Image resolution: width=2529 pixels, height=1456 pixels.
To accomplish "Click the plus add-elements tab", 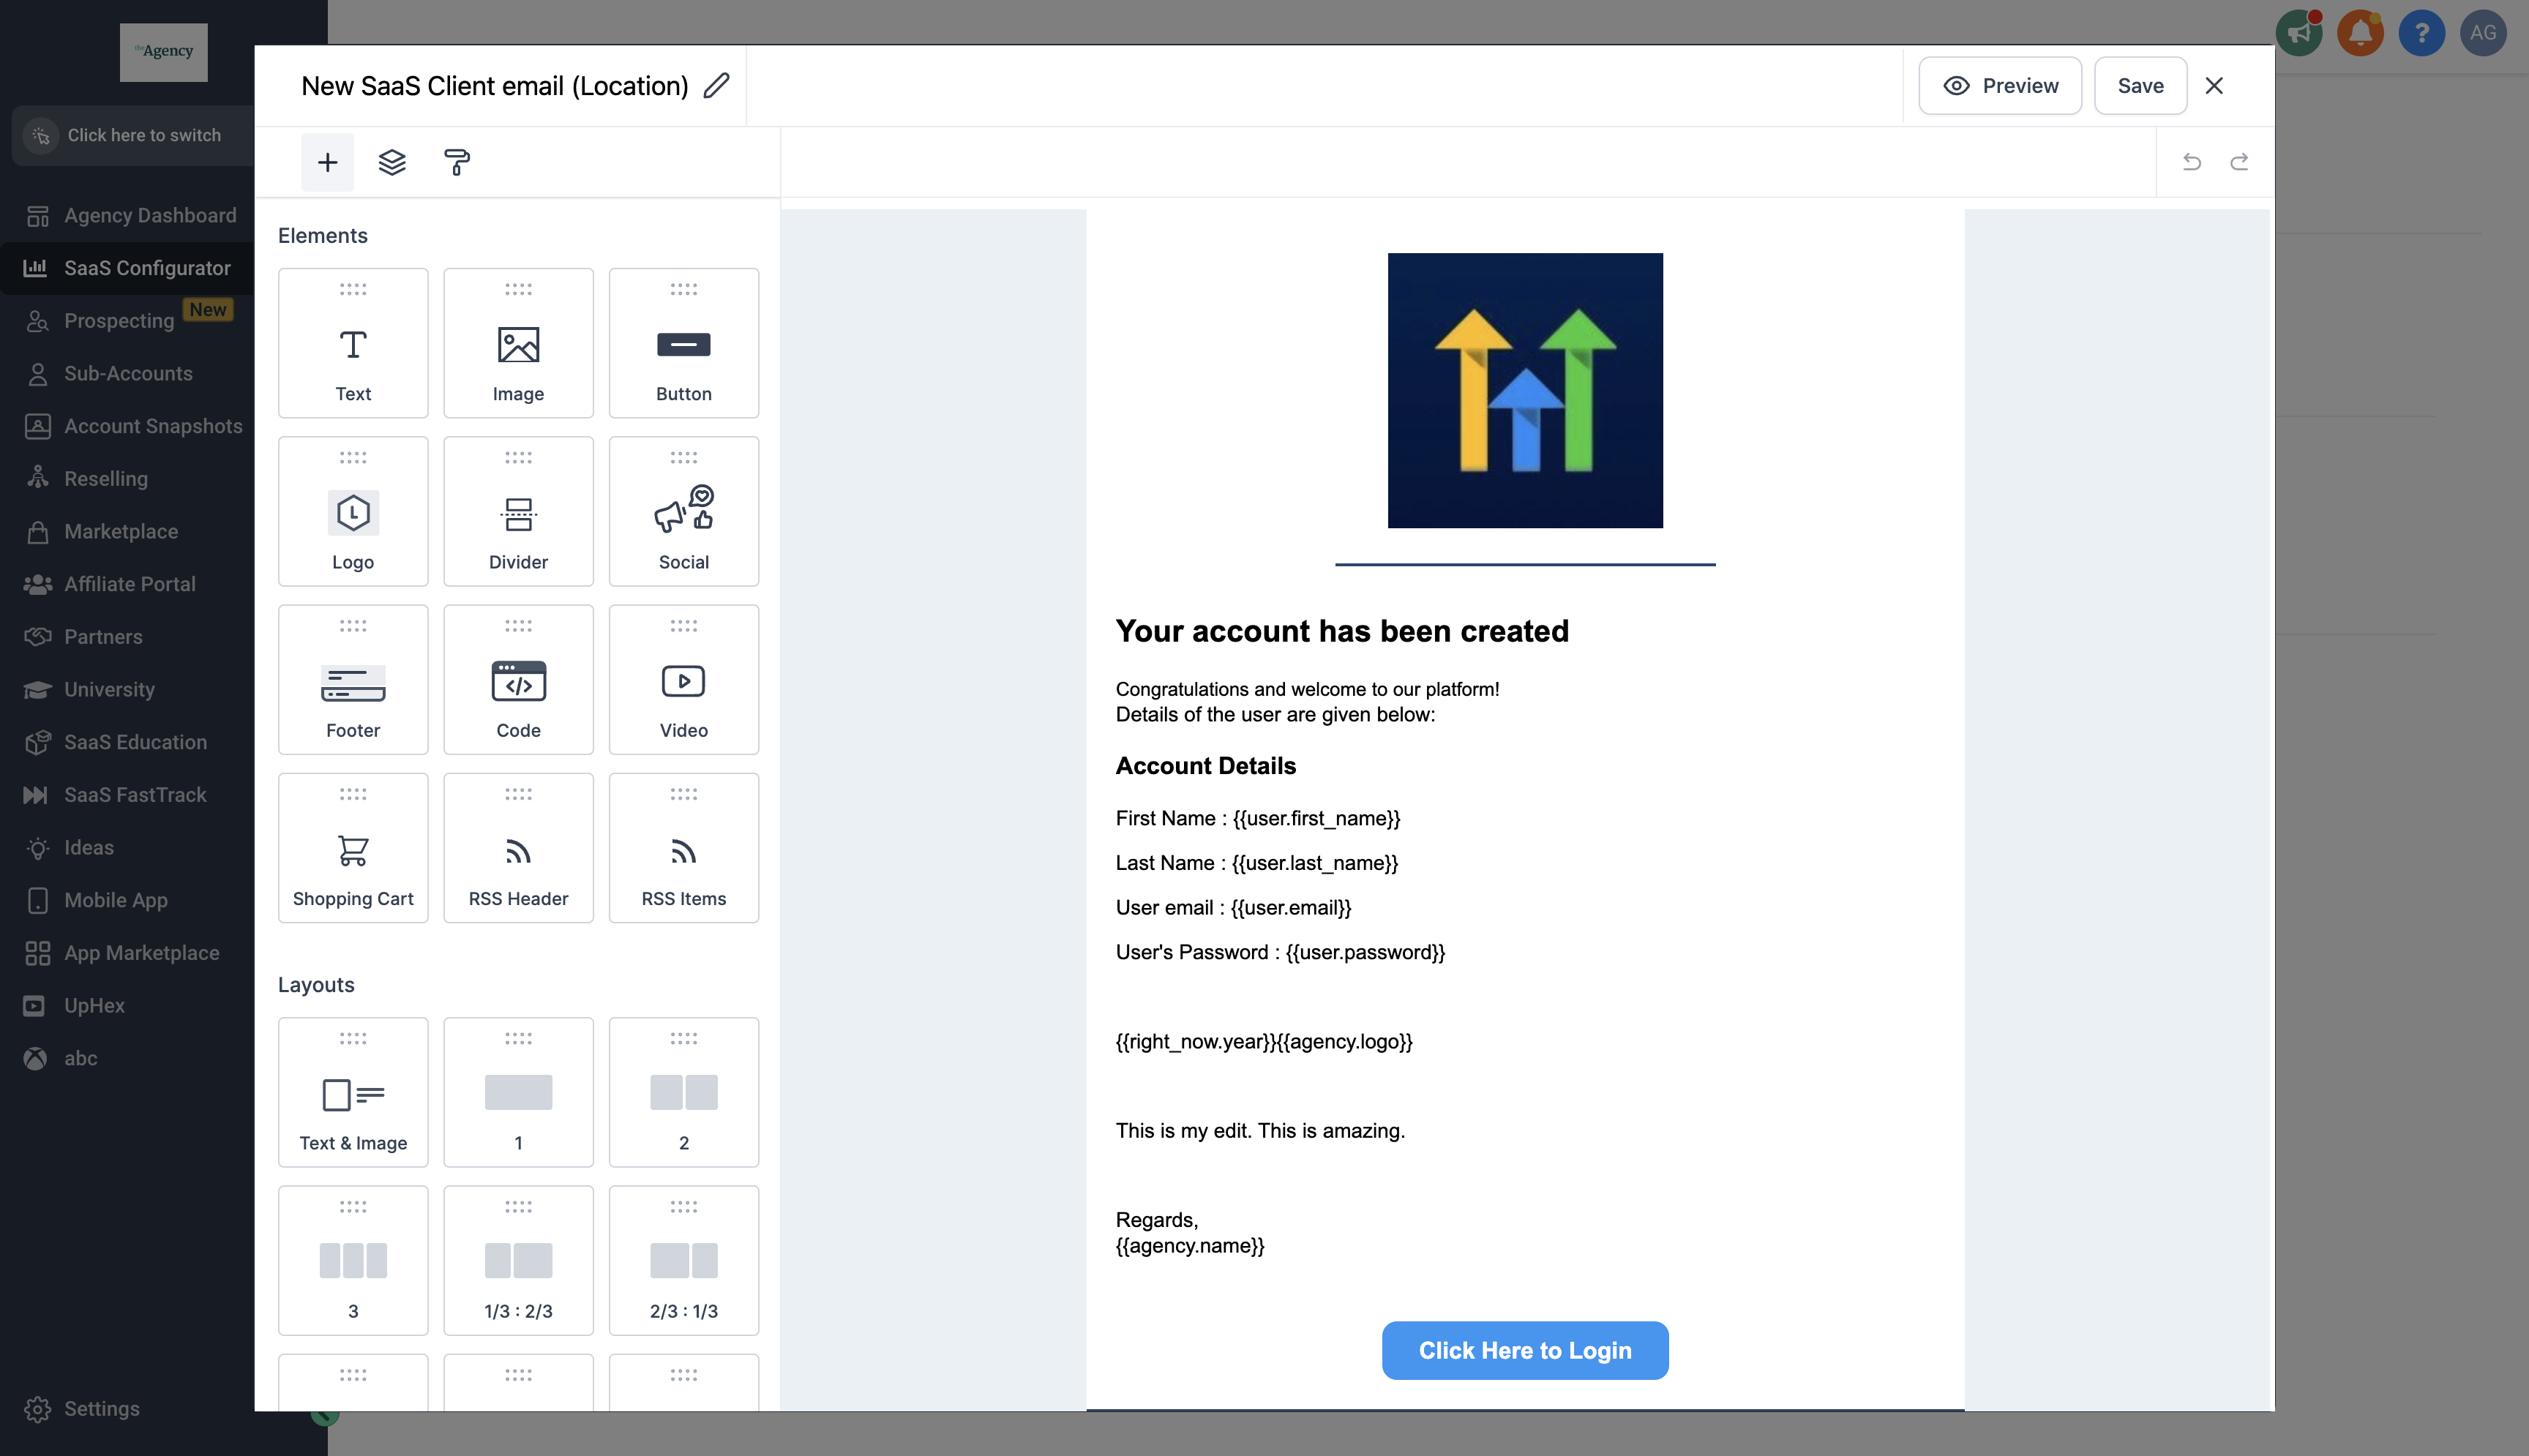I will (327, 162).
